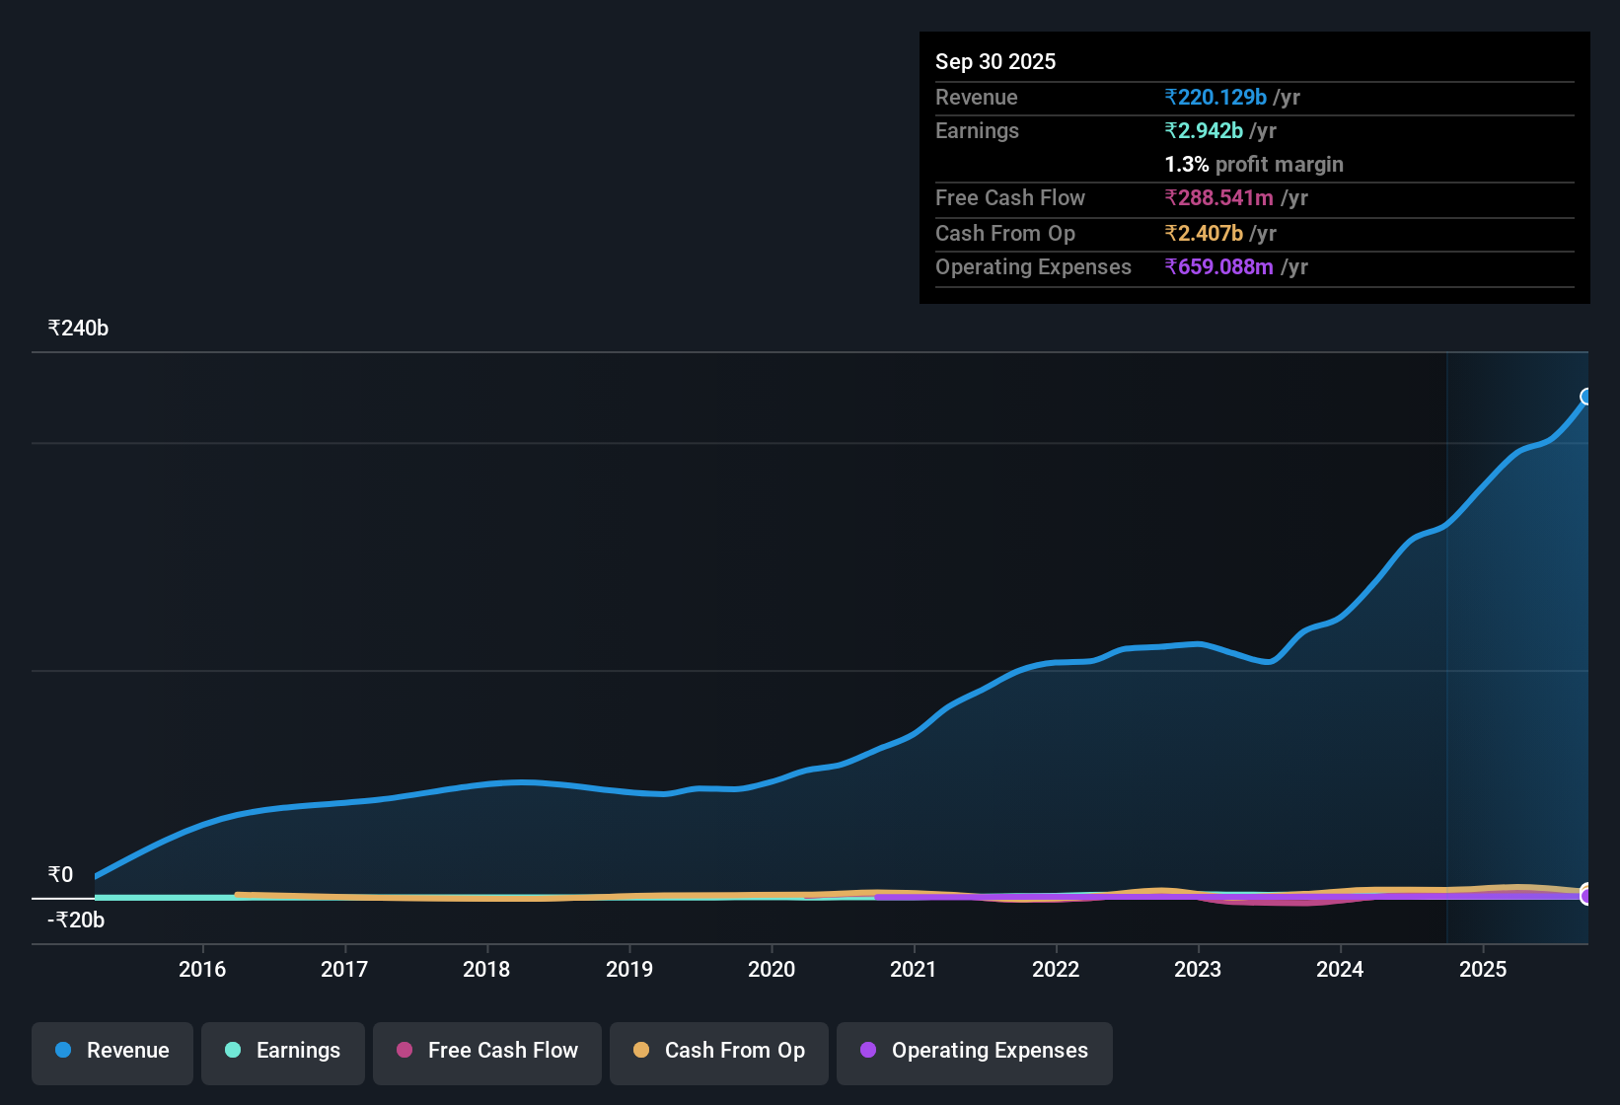This screenshot has height=1105, width=1620.
Task: Click the purple Operating Expenses legend dot
Action: coord(866,1051)
